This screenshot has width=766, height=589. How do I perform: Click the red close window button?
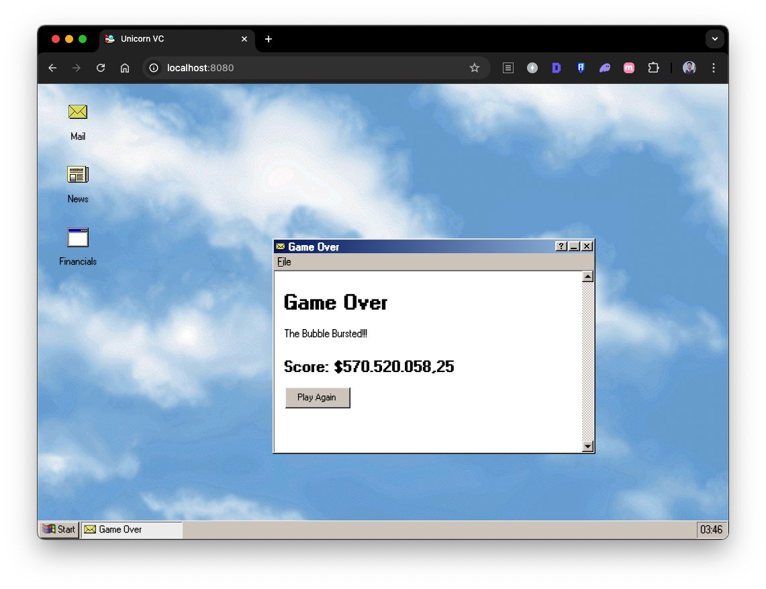pos(56,39)
